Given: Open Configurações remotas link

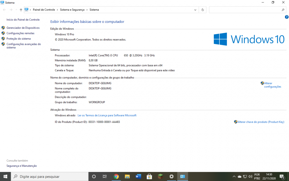Looking at the screenshot, I should (20, 33).
